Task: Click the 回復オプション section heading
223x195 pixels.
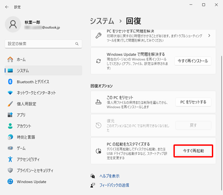Action: (x=102, y=86)
